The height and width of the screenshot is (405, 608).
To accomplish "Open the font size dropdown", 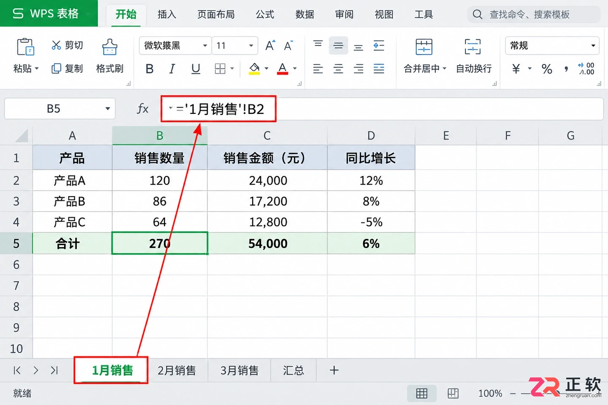I will (251, 46).
